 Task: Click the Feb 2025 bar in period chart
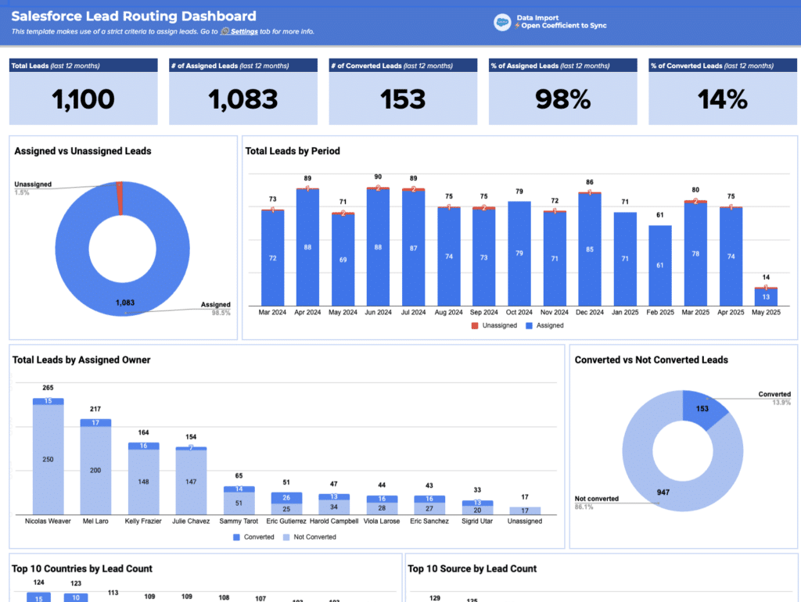point(660,266)
